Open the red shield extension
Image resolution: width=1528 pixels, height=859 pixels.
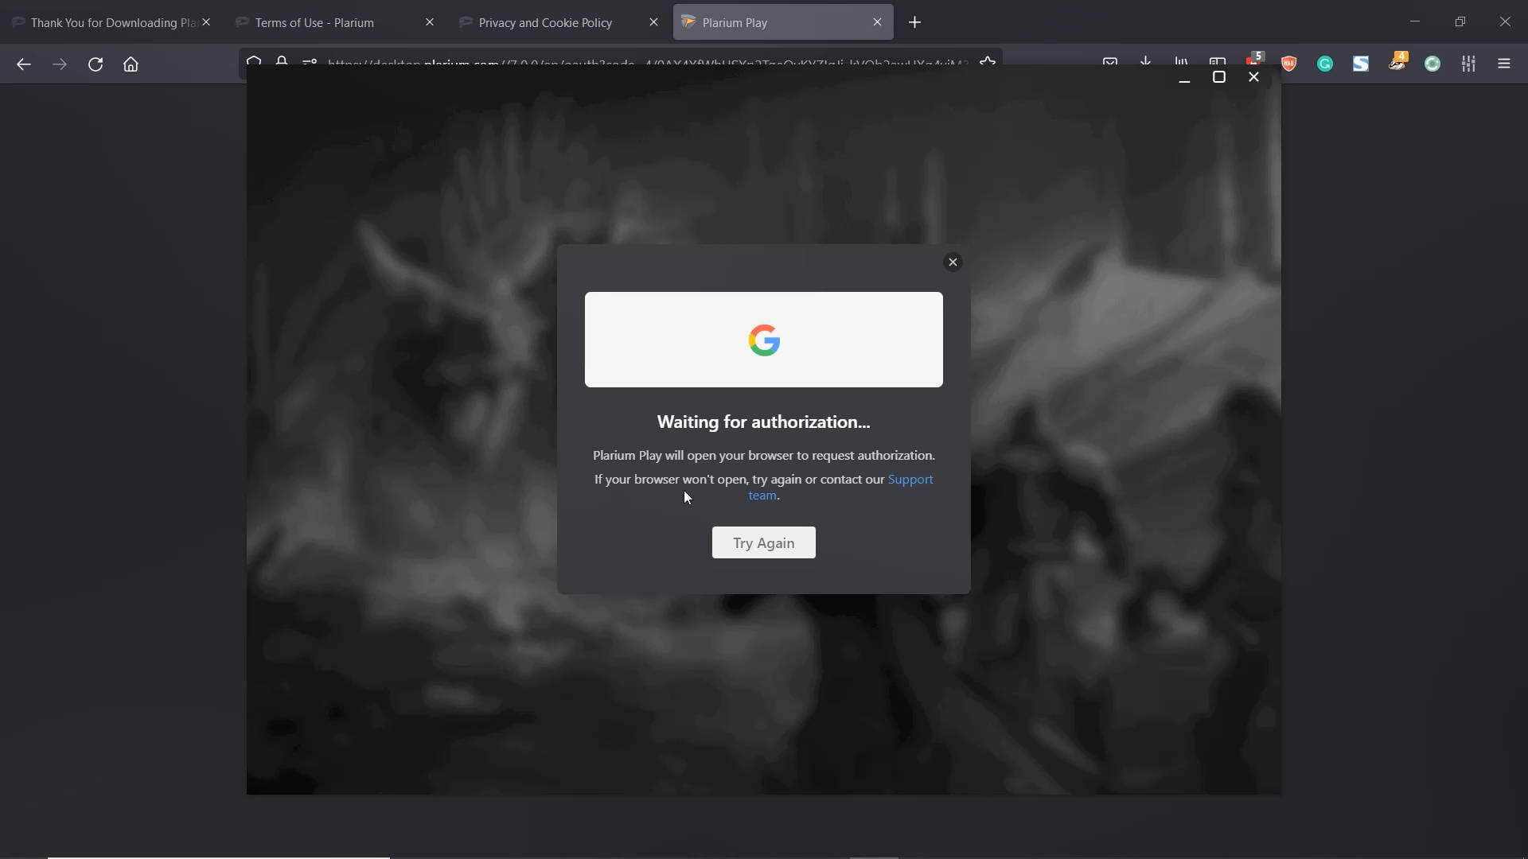tap(1289, 64)
